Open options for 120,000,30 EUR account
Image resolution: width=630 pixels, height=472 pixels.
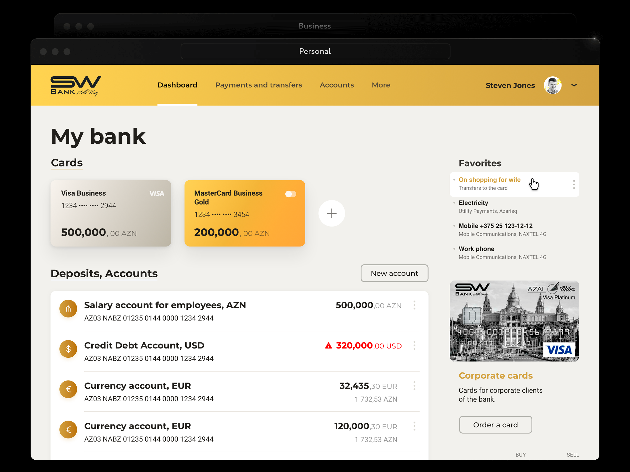[x=414, y=426]
